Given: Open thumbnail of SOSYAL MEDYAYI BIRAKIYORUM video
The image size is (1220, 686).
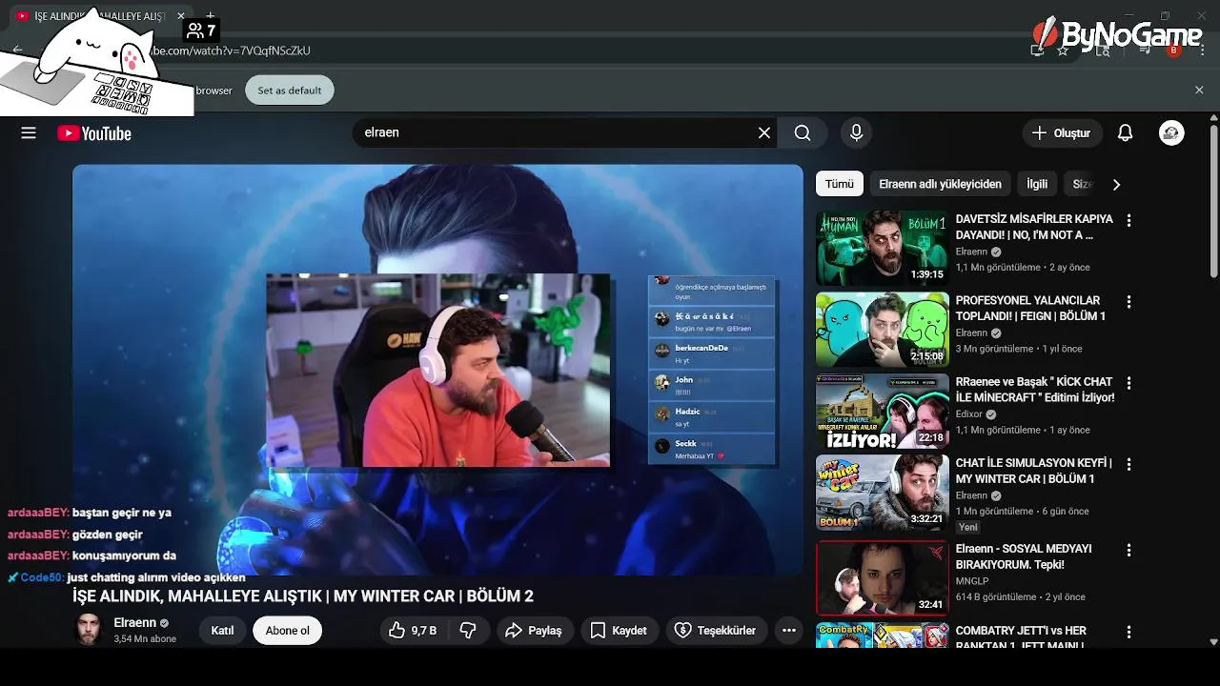Looking at the screenshot, I should [x=883, y=578].
